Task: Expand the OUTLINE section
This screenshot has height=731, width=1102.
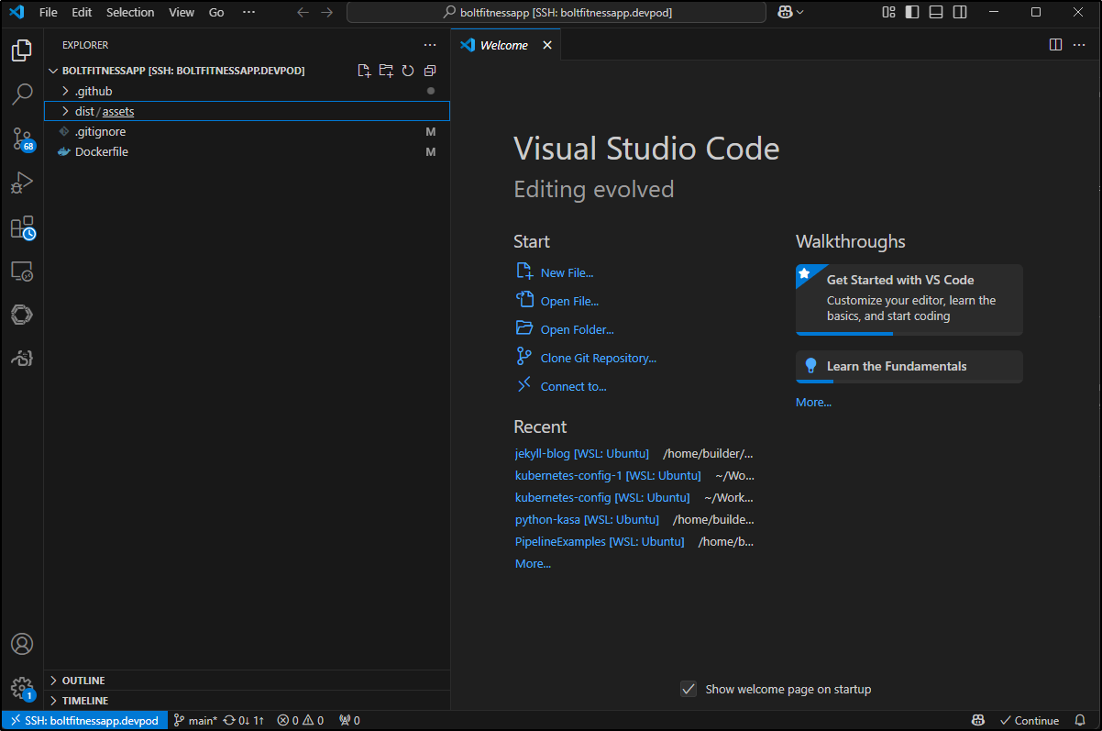Action: (247, 681)
